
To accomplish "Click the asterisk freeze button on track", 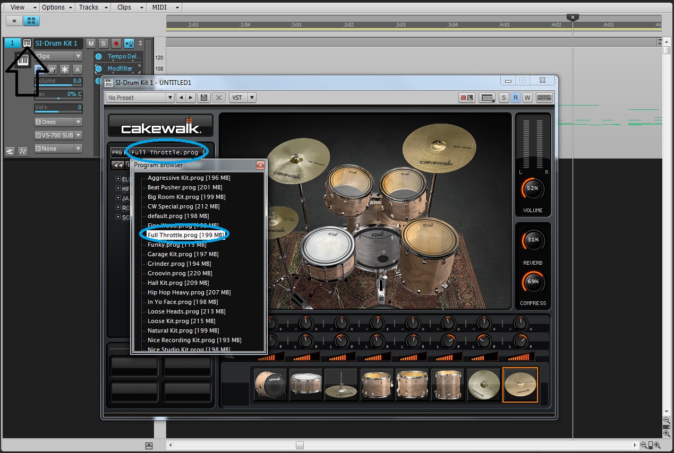I will pos(65,69).
